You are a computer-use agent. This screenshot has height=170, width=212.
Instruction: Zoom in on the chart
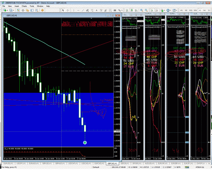click(141, 10)
